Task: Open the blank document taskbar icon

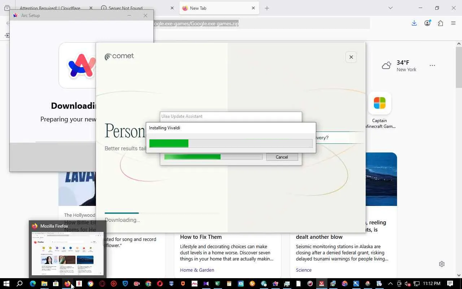Action: point(298,284)
